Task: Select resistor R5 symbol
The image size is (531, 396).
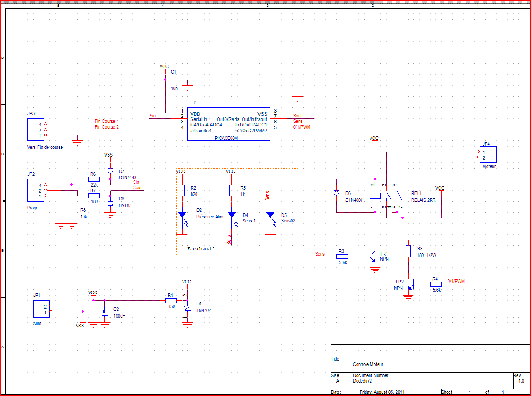Action: click(x=231, y=191)
